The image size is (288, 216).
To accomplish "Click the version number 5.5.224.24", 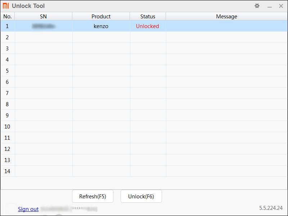I will 271,208.
